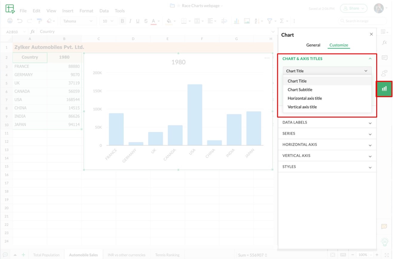
Task: Choose Horizontal axis title from the list
Action: point(305,98)
